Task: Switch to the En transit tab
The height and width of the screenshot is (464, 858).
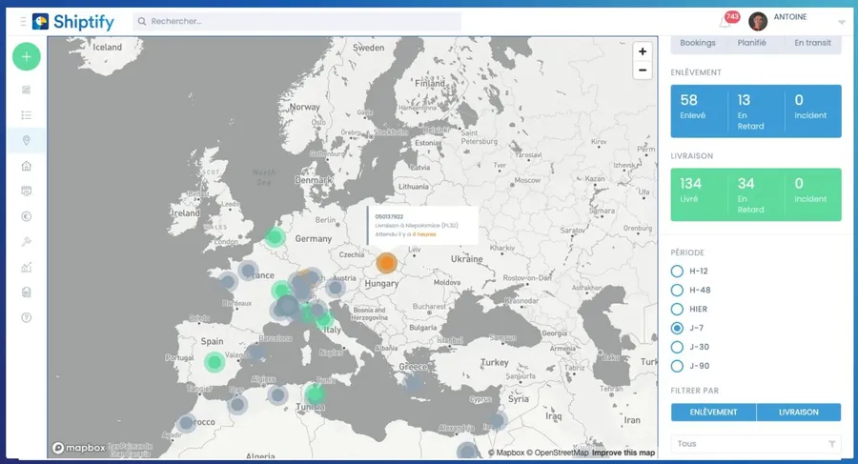Action: coord(812,43)
